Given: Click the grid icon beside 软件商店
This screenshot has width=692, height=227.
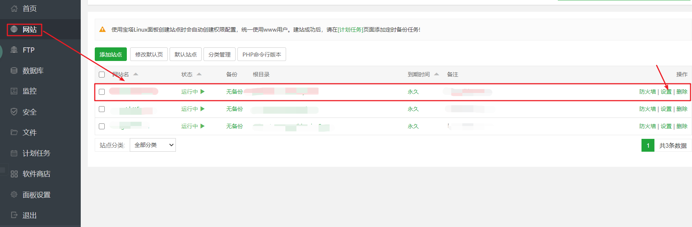Looking at the screenshot, I should tap(14, 174).
